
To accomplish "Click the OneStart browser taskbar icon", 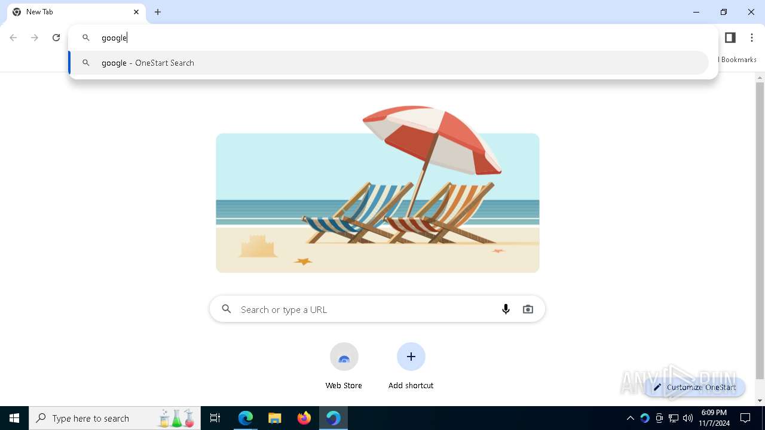I will point(333,418).
